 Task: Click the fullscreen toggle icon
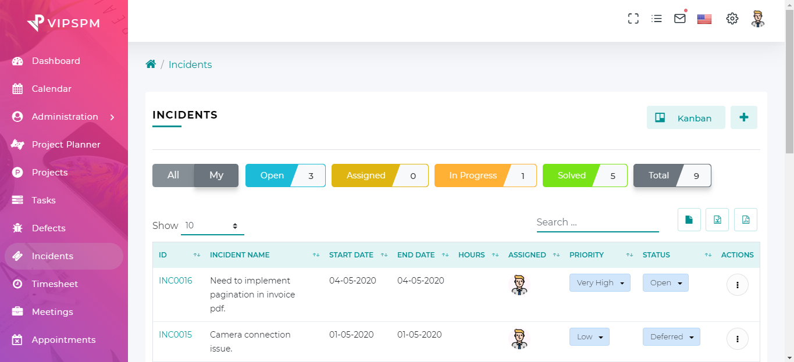point(633,19)
